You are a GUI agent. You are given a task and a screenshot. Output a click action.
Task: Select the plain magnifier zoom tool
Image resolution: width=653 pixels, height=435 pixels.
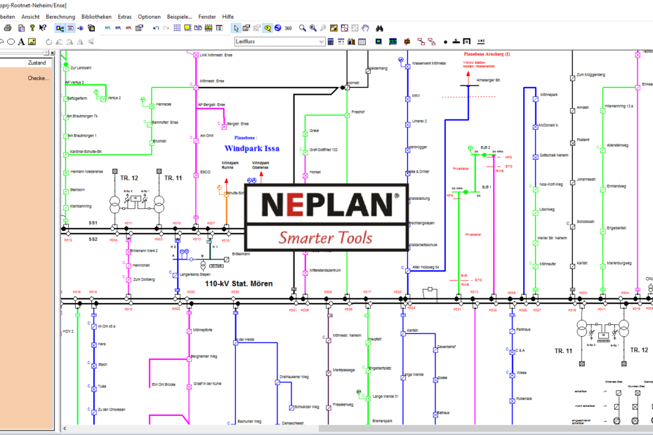pyautogui.click(x=303, y=28)
